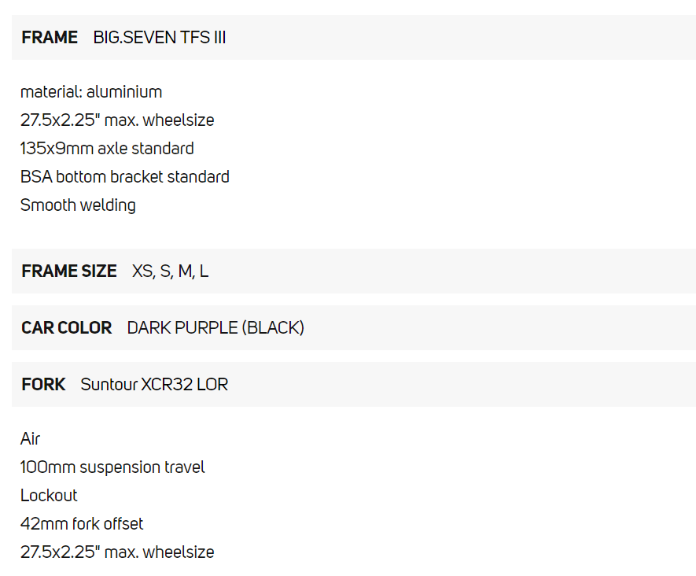Click the 'material: aluminium' line
The width and height of the screenshot is (696, 576).
91,92
